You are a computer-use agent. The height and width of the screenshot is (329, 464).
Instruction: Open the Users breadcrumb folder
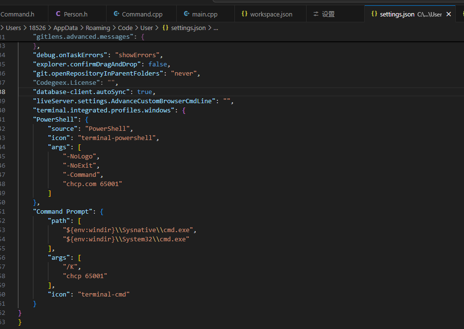[x=13, y=28]
